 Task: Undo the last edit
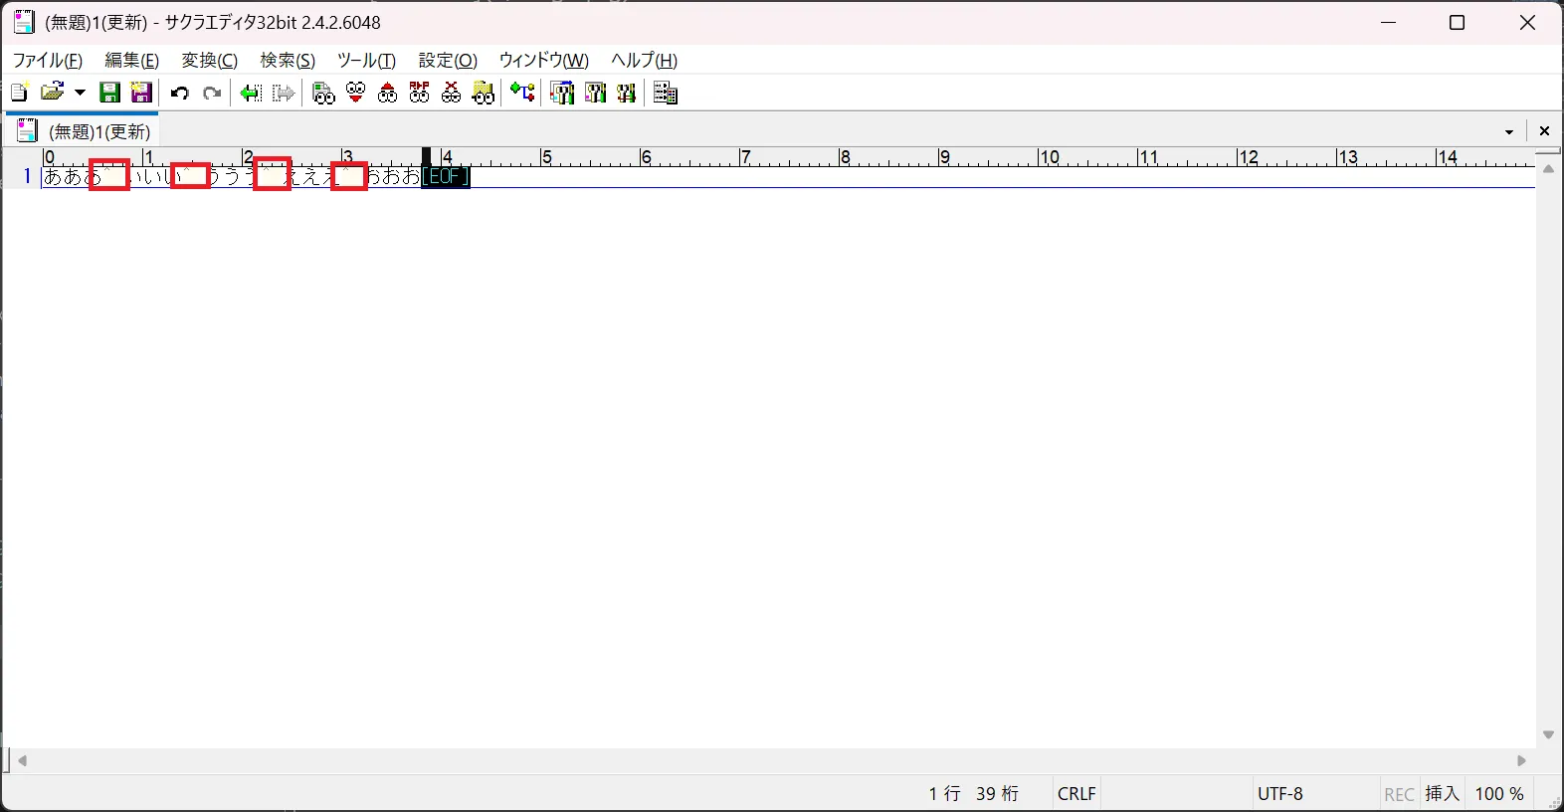(x=180, y=93)
